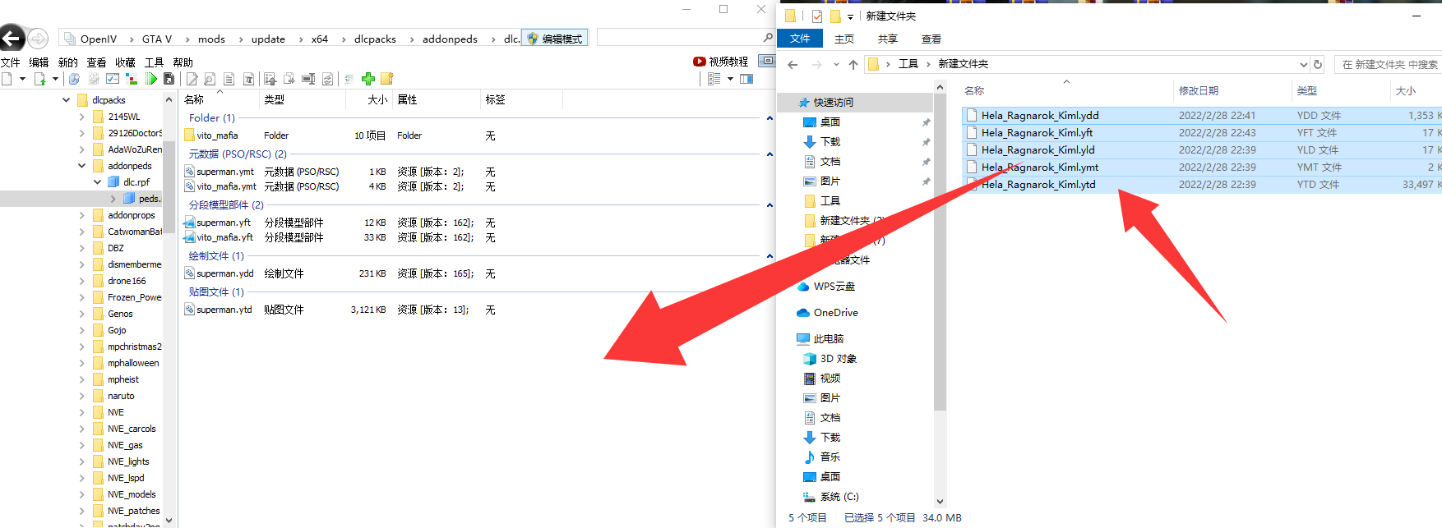Click the Replace refresh document icon

[327, 79]
